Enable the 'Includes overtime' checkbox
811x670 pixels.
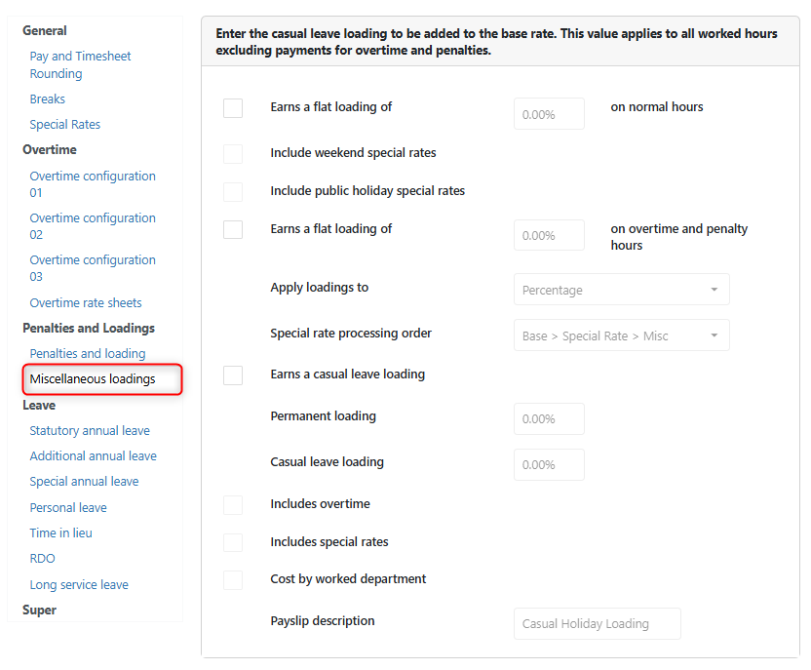pyautogui.click(x=233, y=505)
